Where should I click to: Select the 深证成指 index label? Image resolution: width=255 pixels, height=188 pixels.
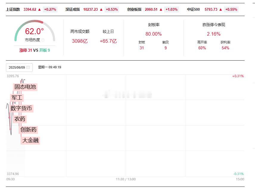coord(72,10)
